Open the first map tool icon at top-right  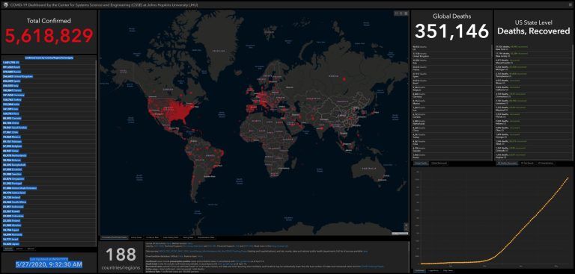(396, 13)
